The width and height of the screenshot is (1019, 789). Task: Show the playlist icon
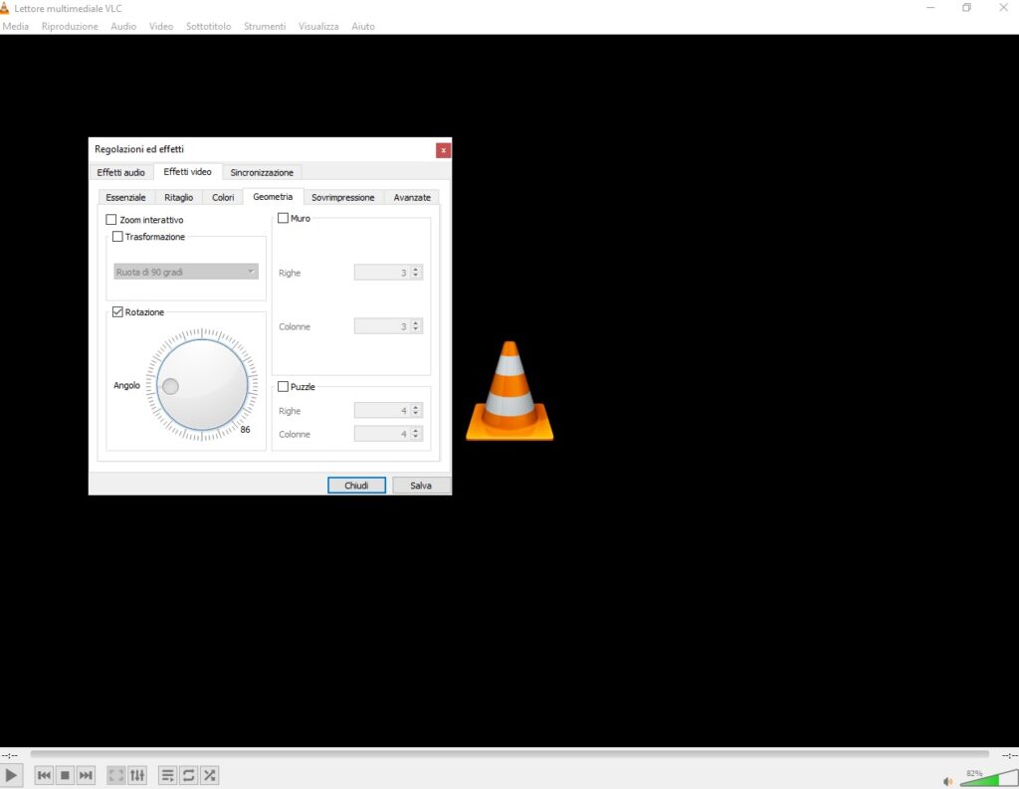pos(167,775)
